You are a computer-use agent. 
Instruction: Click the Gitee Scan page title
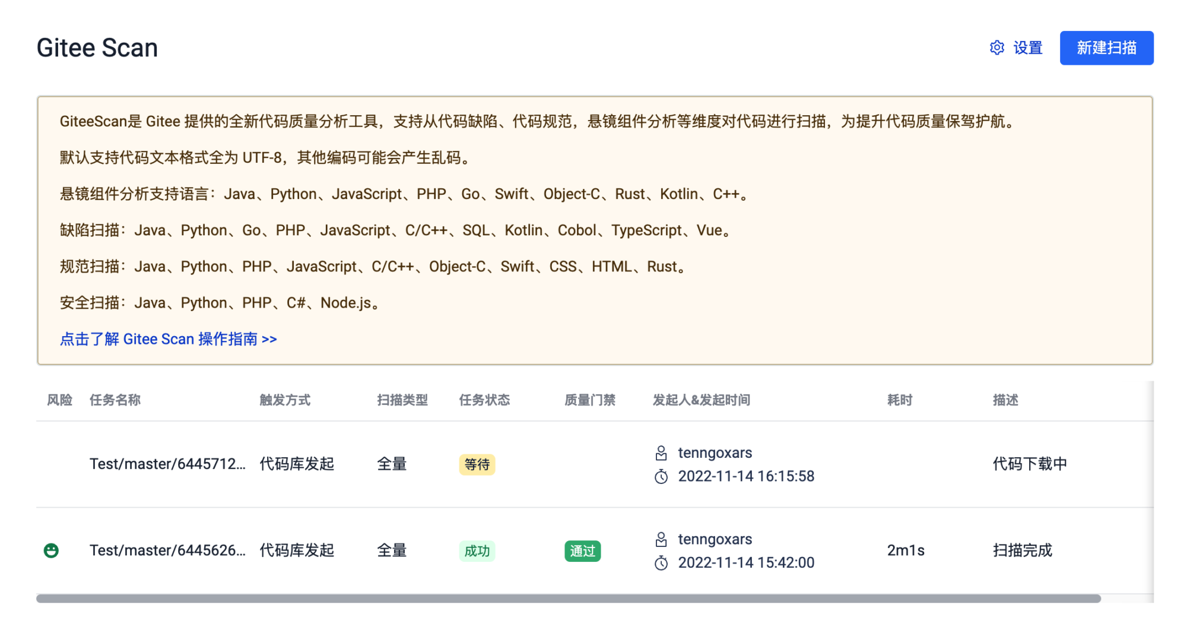pyautogui.click(x=97, y=48)
